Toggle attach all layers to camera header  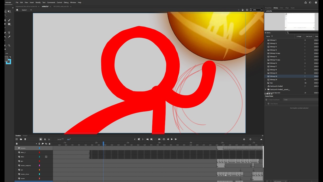click(42, 144)
